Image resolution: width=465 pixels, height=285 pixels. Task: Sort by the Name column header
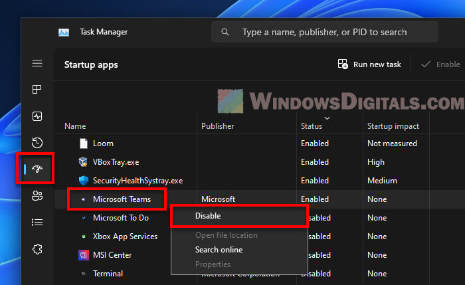75,126
